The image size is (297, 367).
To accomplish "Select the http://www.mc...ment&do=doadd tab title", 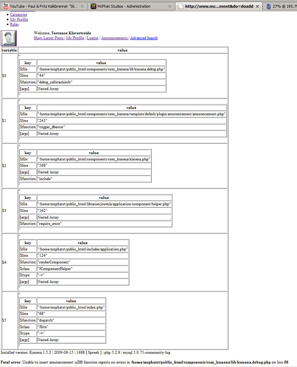I will point(219,6).
